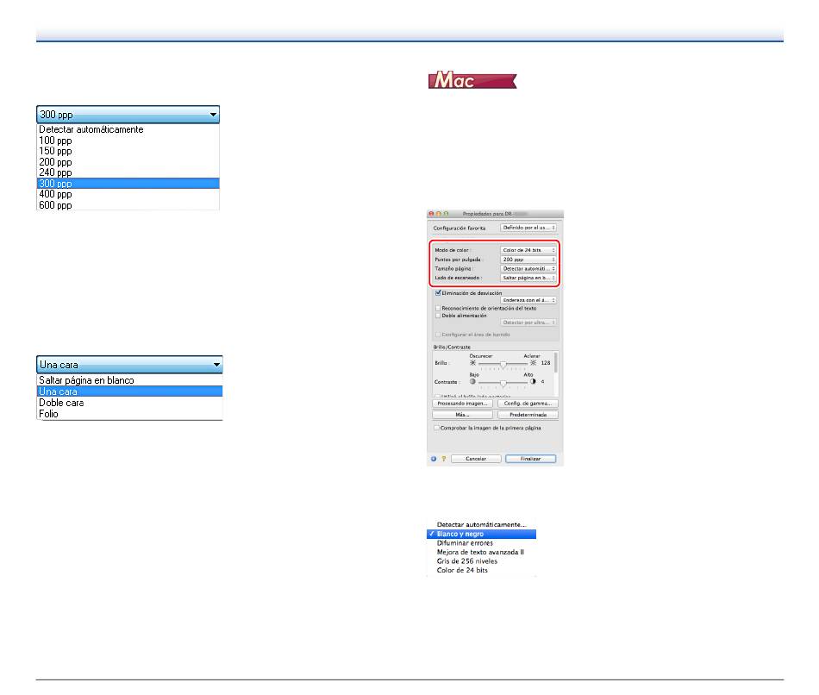Open the Lado de escaneado dropdown

(x=528, y=278)
